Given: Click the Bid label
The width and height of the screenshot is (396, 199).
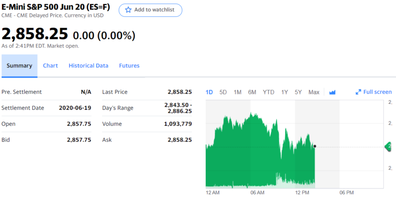Looking at the screenshot, I should (x=6, y=140).
